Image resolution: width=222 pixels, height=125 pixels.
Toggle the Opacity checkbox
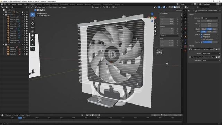click(x=202, y=42)
